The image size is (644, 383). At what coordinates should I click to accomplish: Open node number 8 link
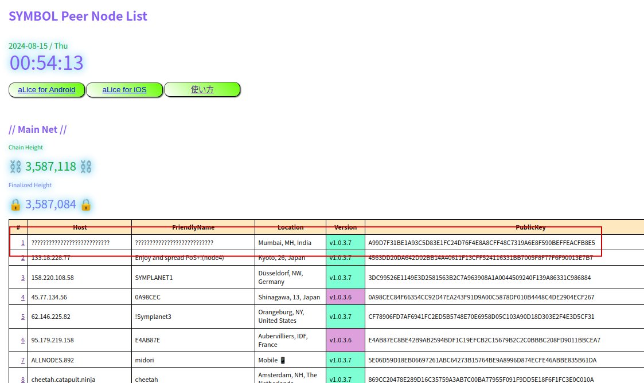22,380
